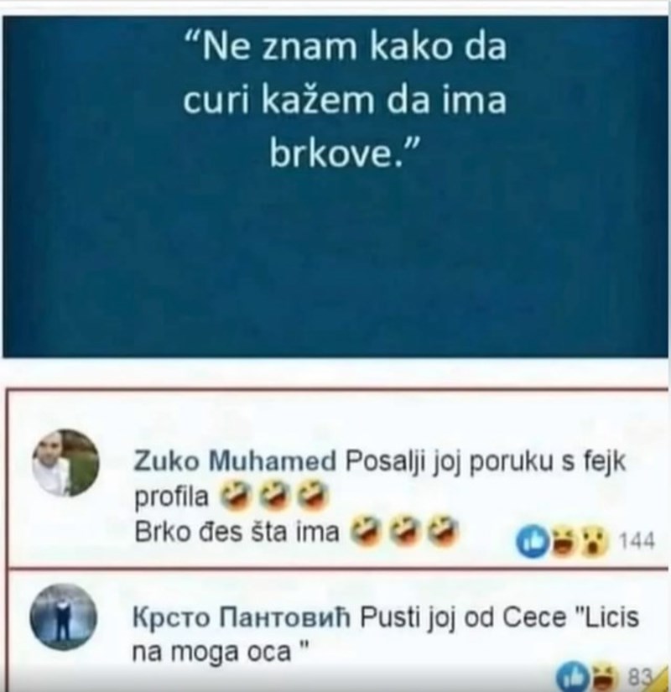
Task: Open the 144 reactions count
Action: point(637,541)
